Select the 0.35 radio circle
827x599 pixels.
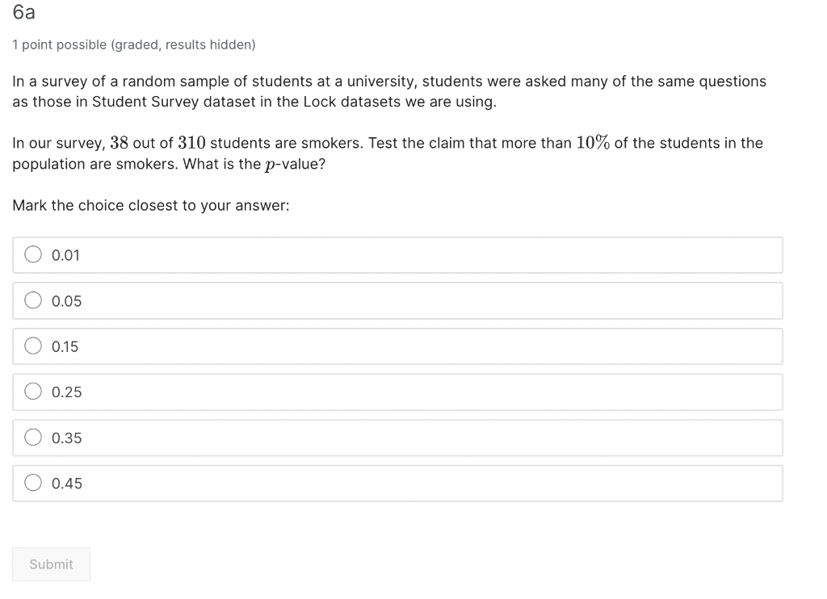pyautogui.click(x=33, y=437)
